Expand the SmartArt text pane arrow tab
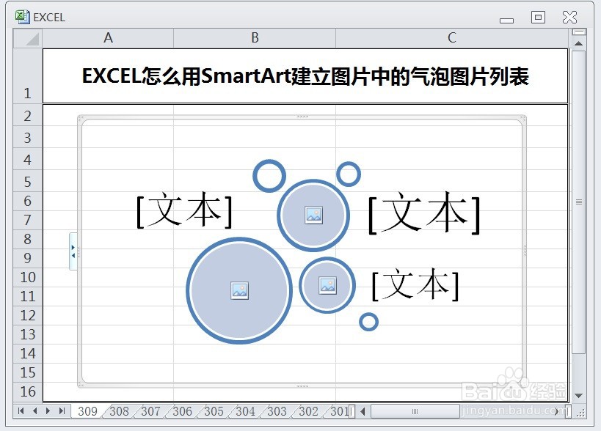The height and width of the screenshot is (431, 601). tap(73, 251)
